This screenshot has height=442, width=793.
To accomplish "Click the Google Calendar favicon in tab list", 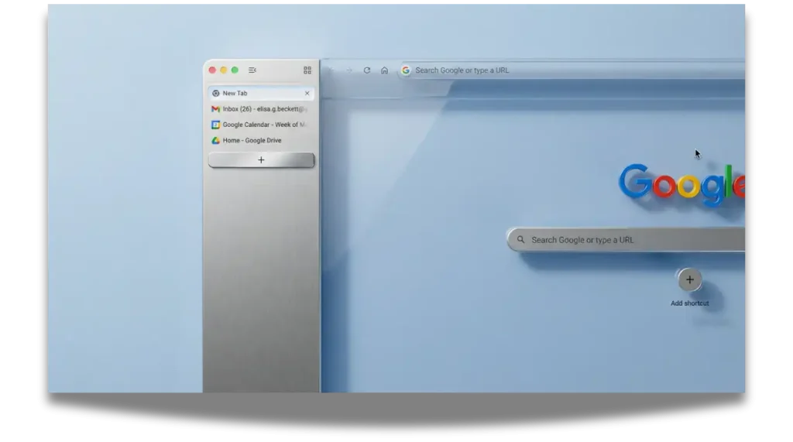I will click(215, 125).
